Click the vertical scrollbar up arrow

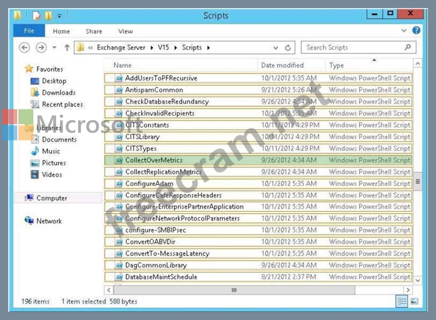[418, 64]
